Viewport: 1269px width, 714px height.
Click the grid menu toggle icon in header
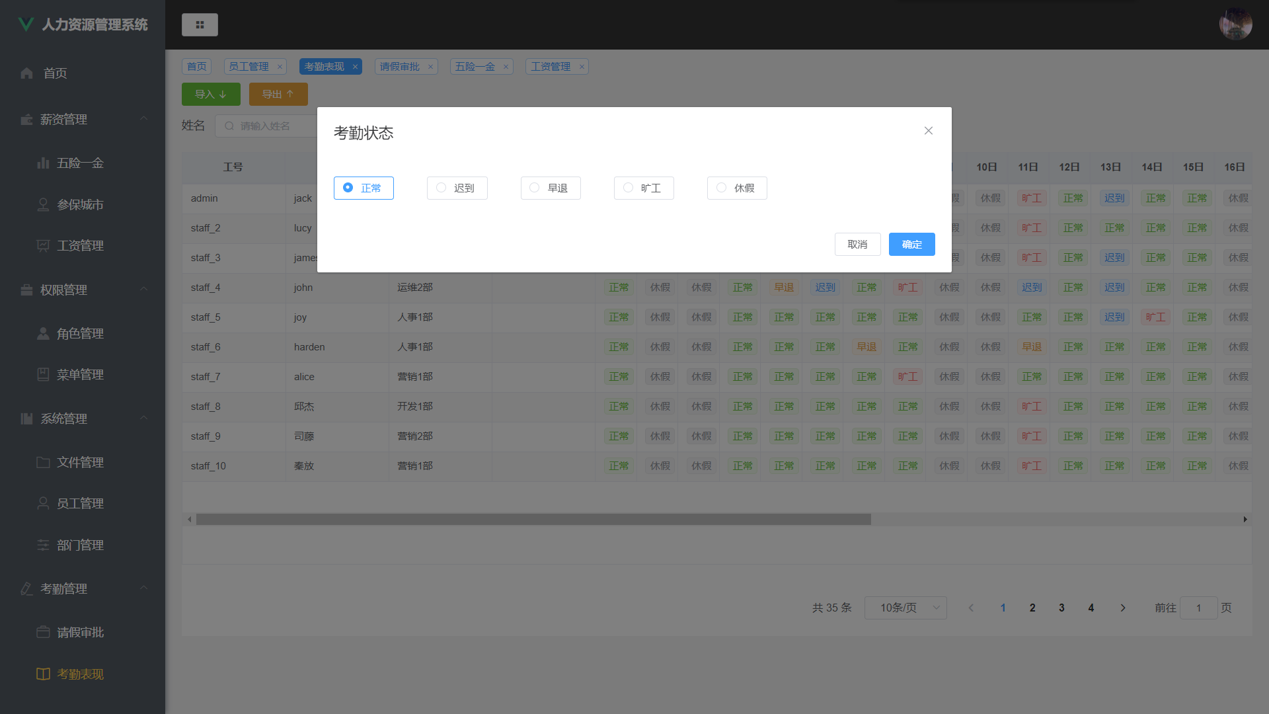coord(200,25)
